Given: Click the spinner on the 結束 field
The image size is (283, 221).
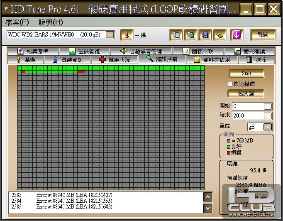Looking at the screenshot, I should (268, 116).
